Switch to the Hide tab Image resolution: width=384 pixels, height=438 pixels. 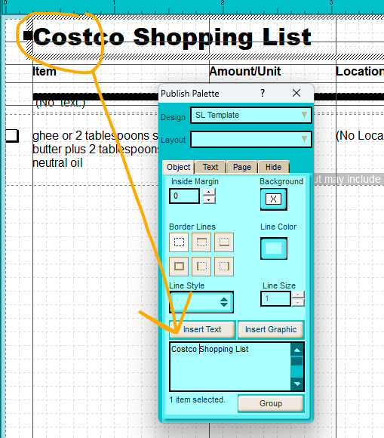(274, 167)
